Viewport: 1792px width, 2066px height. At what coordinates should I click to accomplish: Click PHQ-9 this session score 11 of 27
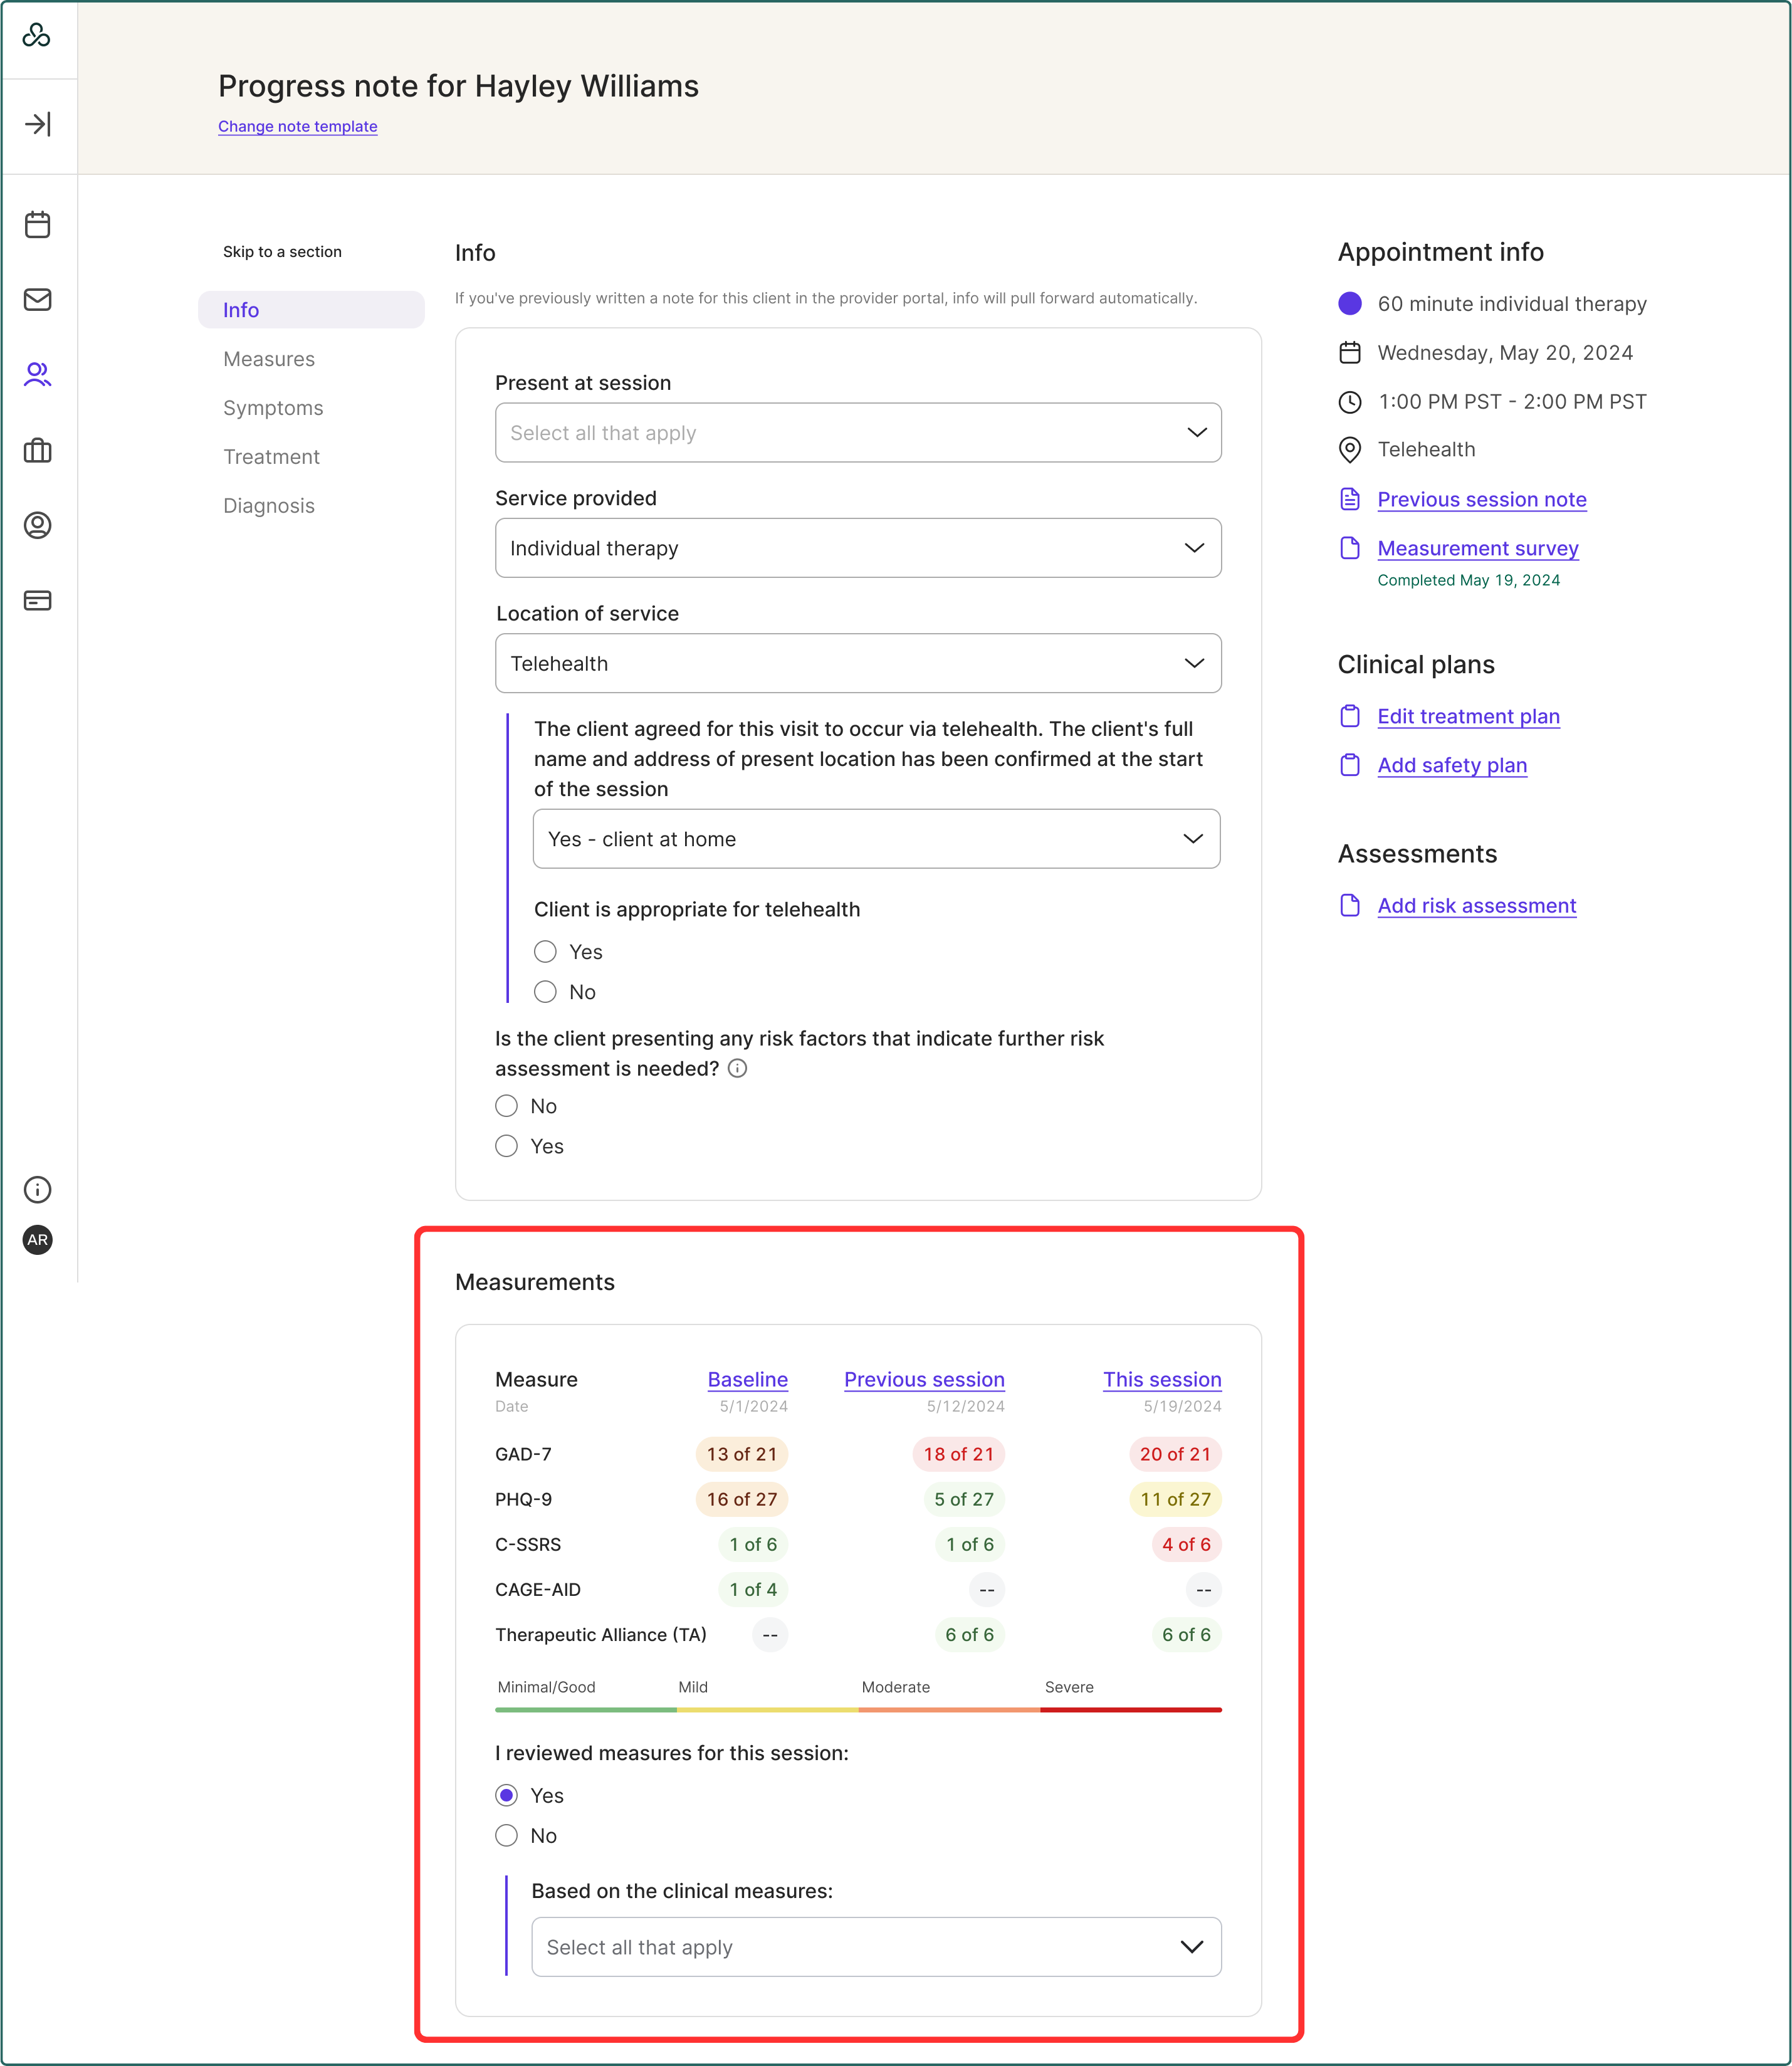click(x=1175, y=1499)
